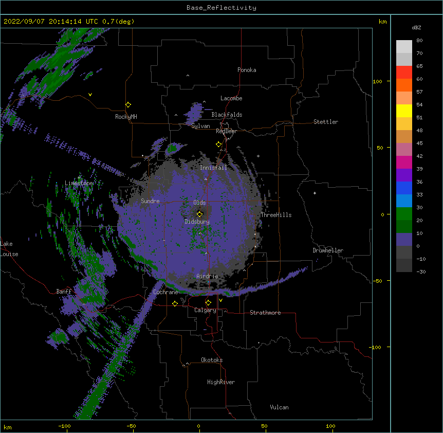Click the Calgary city label
Viewport: 443px width, 433px height.
coord(205,310)
